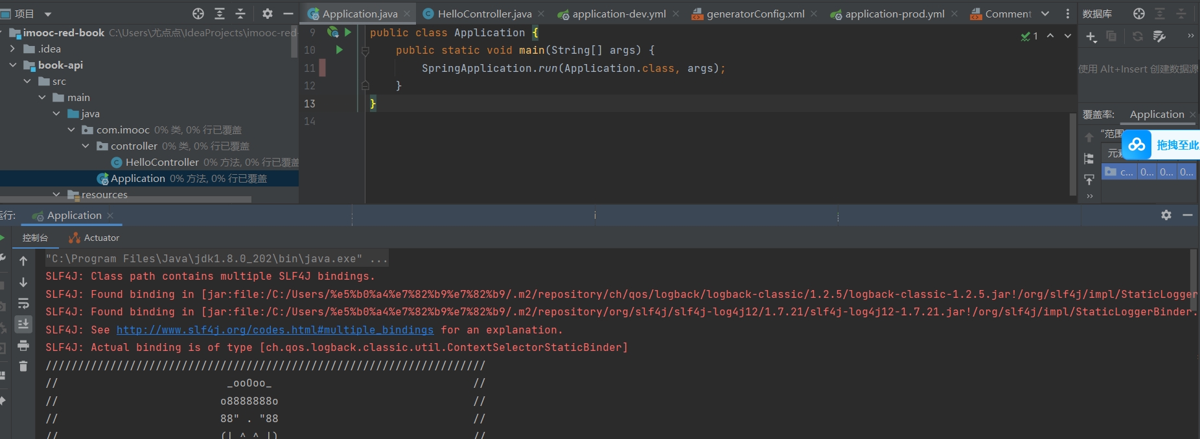Viewport: 1200px width, 439px height.
Task: Collapse the controller package
Action: coord(86,146)
